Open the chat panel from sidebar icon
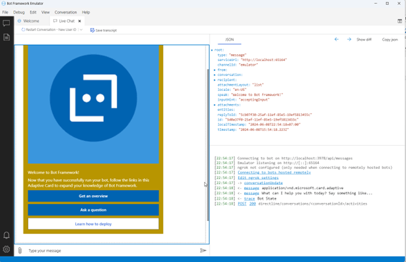This screenshot has height=262, width=406. click(x=7, y=23)
